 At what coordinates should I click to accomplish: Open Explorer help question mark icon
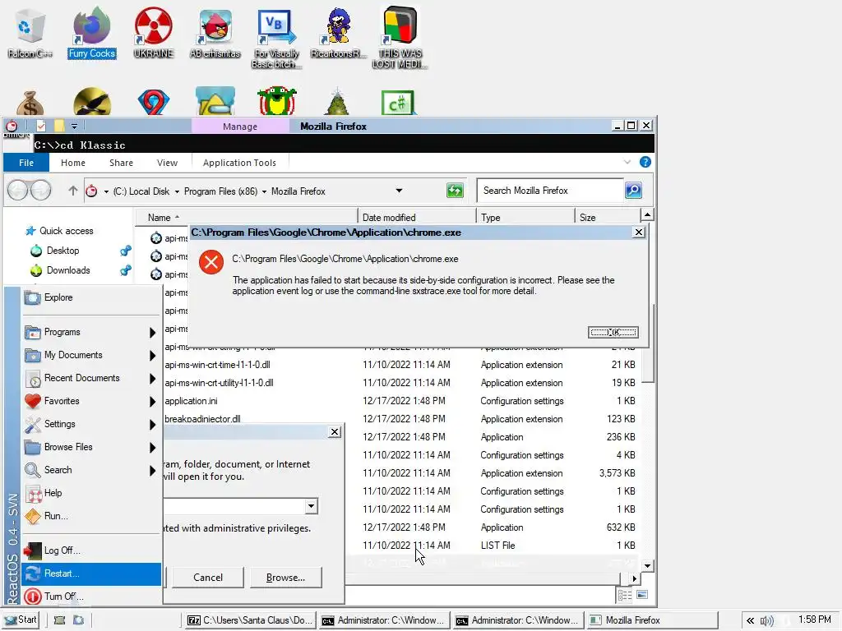(645, 162)
